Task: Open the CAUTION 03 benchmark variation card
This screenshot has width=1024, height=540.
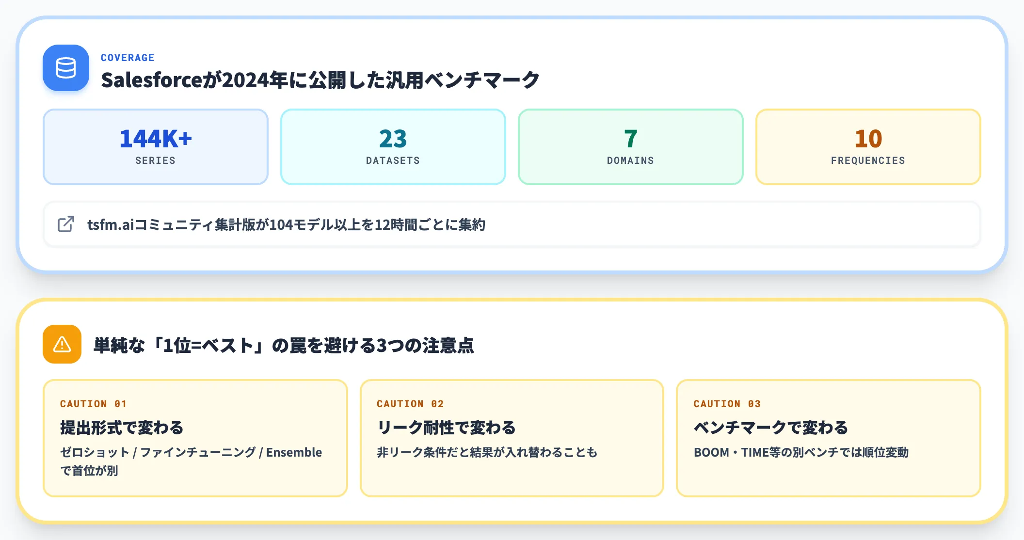Action: point(829,438)
